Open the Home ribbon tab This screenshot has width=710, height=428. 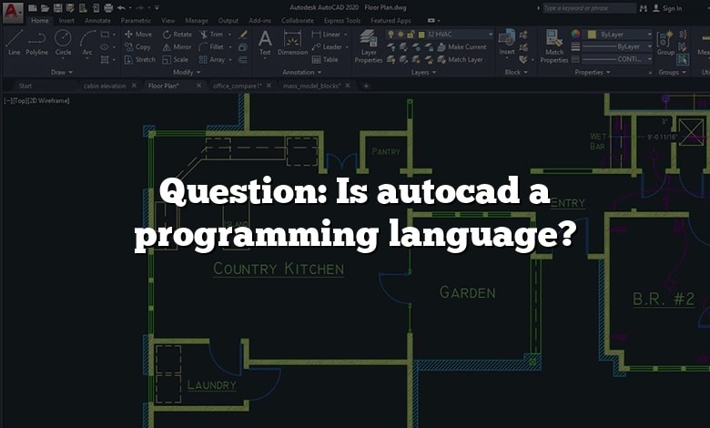coord(40,20)
